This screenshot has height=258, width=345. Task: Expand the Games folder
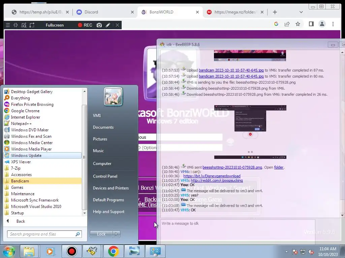[x=43, y=187]
